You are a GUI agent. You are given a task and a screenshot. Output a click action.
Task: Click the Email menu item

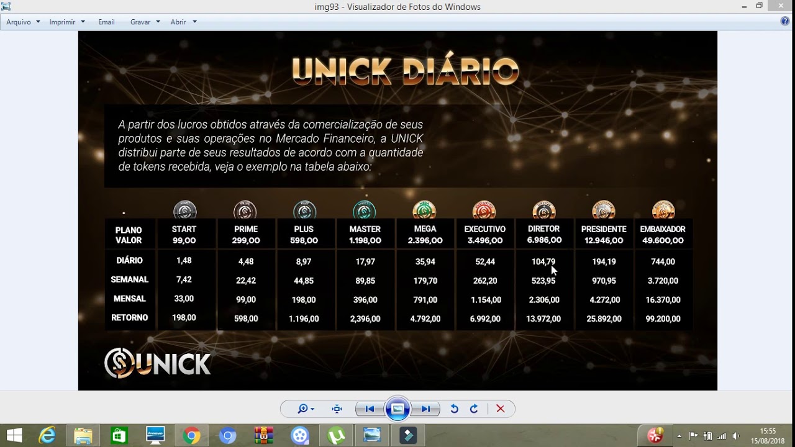point(106,22)
